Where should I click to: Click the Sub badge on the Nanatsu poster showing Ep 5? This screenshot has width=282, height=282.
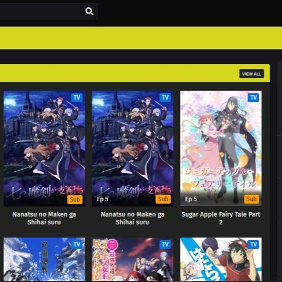point(163,199)
